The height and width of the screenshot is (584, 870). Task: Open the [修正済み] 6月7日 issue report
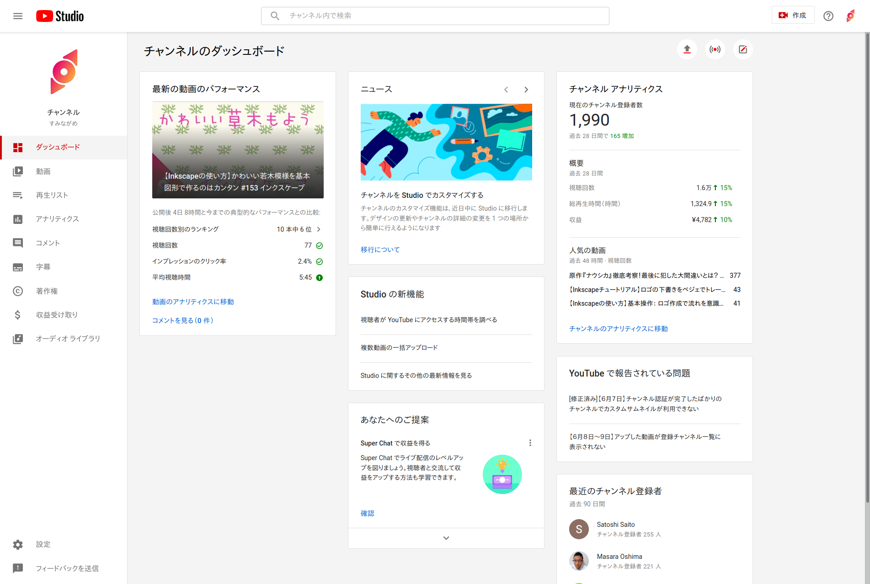645,404
